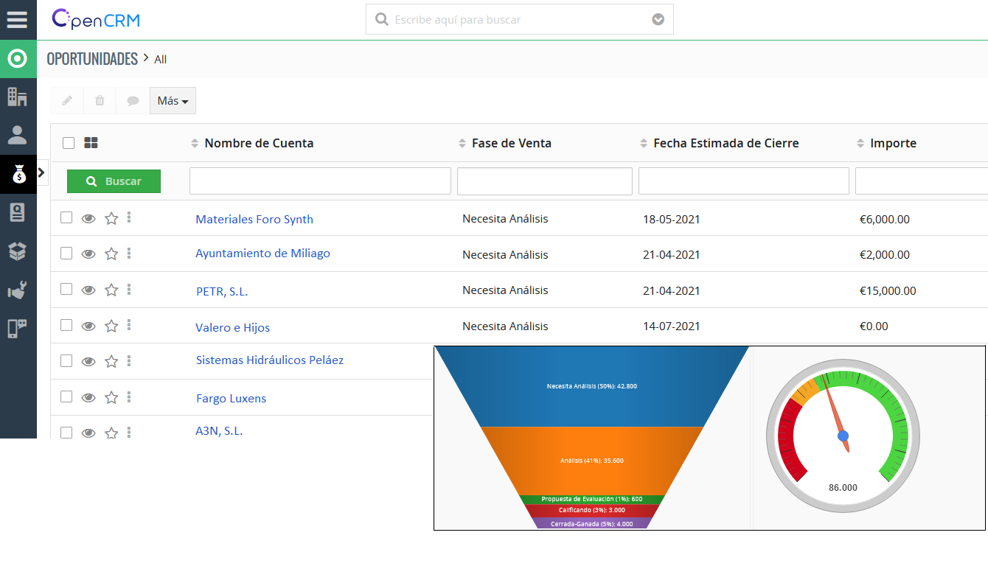
Task: Open row menu for Ayuntamiento de Miliago
Action: coord(129,253)
